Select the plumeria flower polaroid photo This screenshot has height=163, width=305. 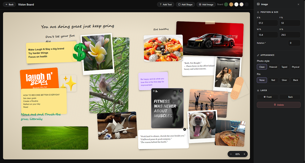tap(97, 54)
